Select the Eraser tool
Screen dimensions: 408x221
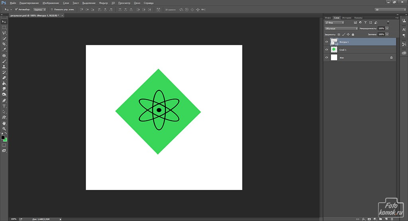[x=4, y=78]
